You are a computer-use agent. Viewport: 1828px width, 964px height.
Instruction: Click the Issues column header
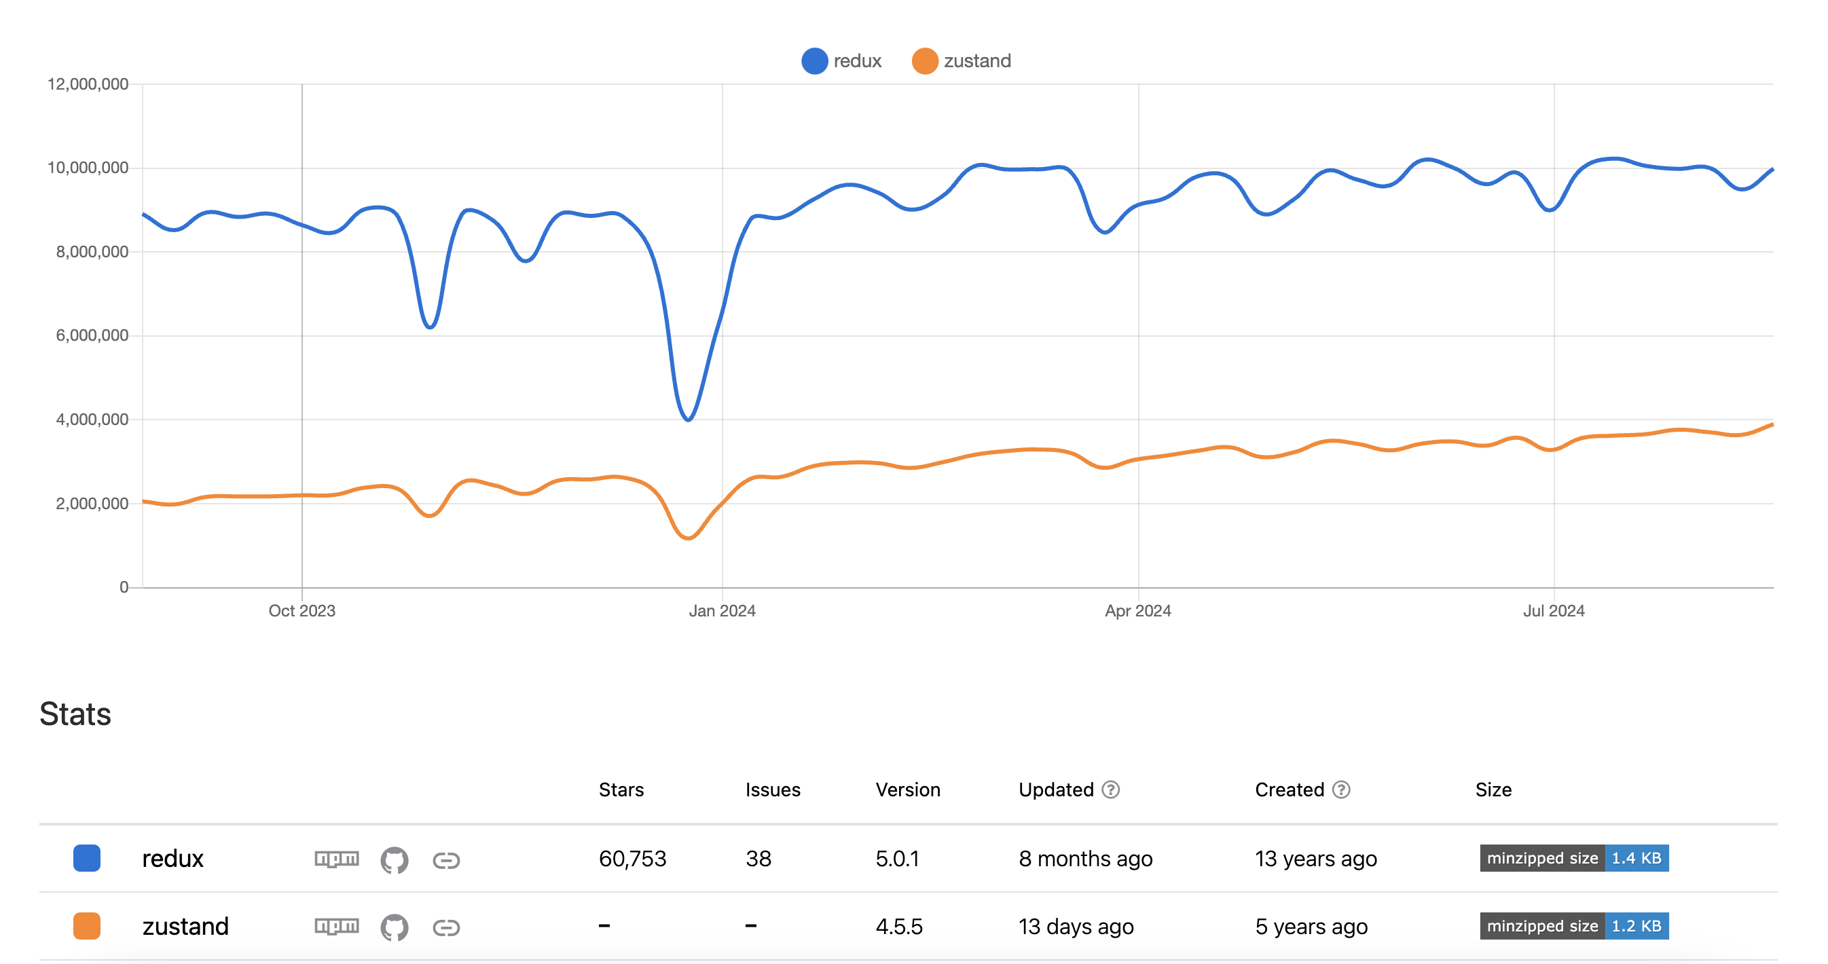[773, 790]
